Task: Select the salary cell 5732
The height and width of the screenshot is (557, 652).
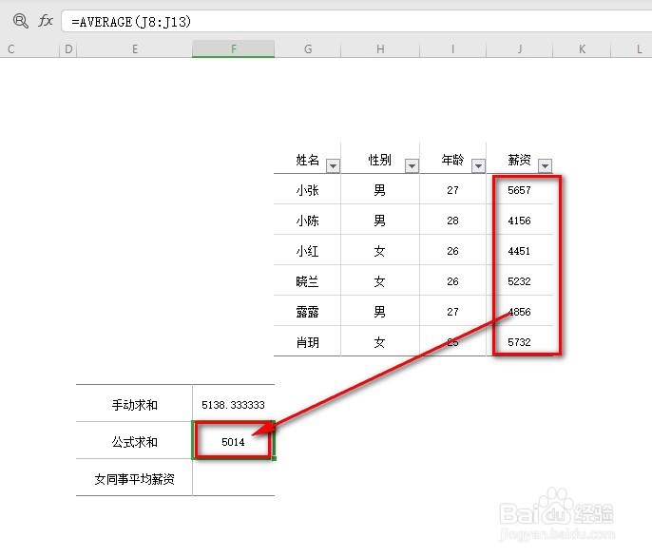Action: click(x=519, y=342)
